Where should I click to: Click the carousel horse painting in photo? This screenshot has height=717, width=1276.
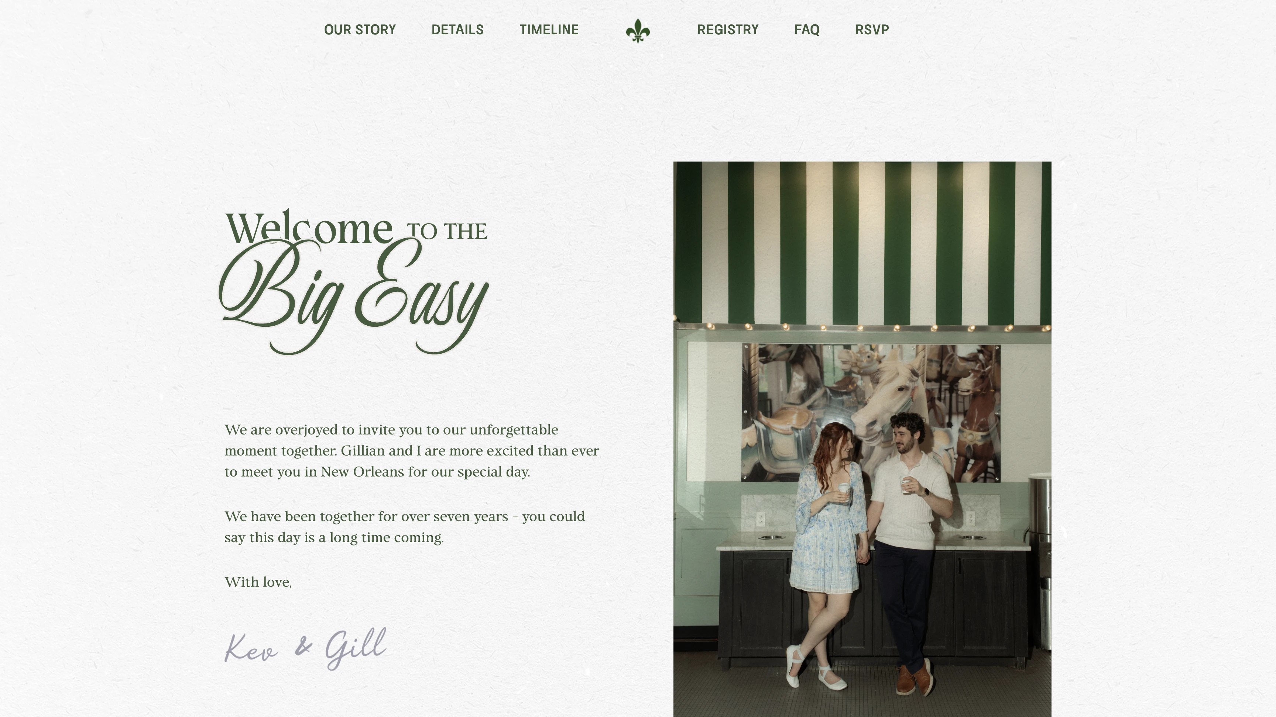870,412
